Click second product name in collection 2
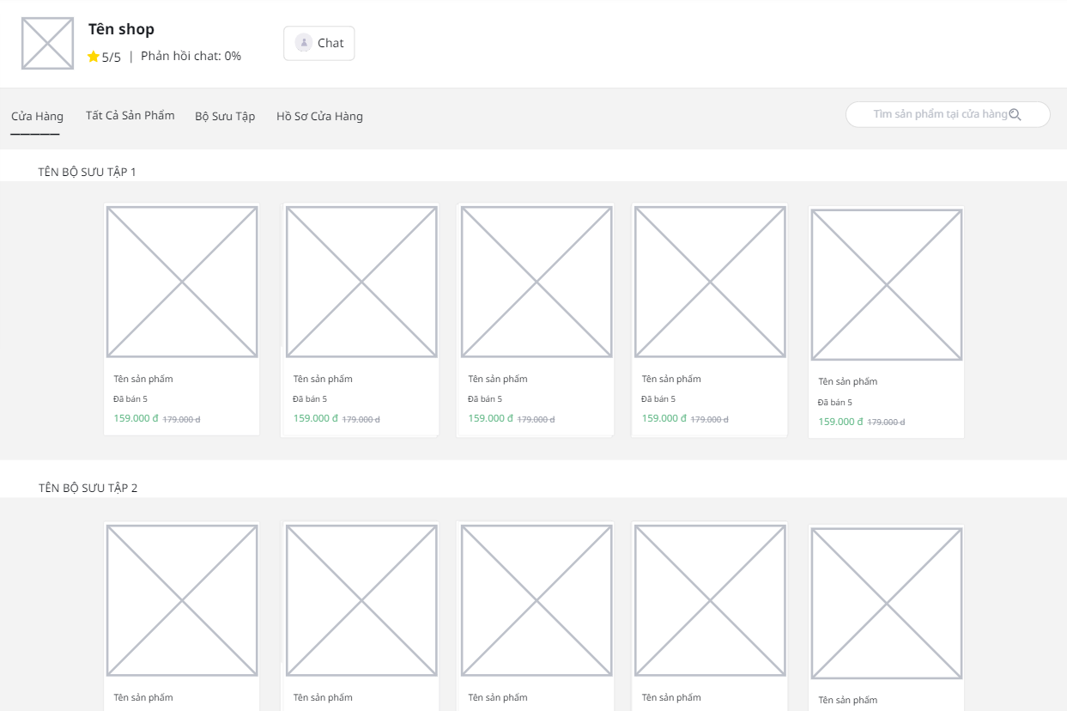The image size is (1067, 711). pyautogui.click(x=323, y=697)
